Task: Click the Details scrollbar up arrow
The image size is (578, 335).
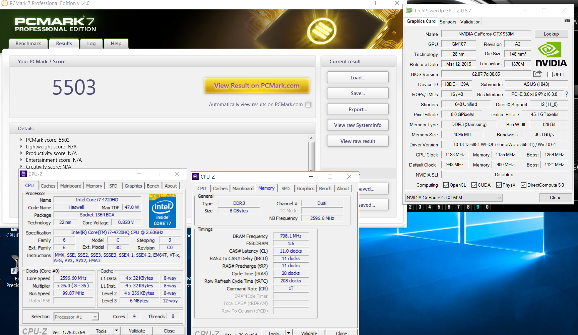Action: [311, 138]
